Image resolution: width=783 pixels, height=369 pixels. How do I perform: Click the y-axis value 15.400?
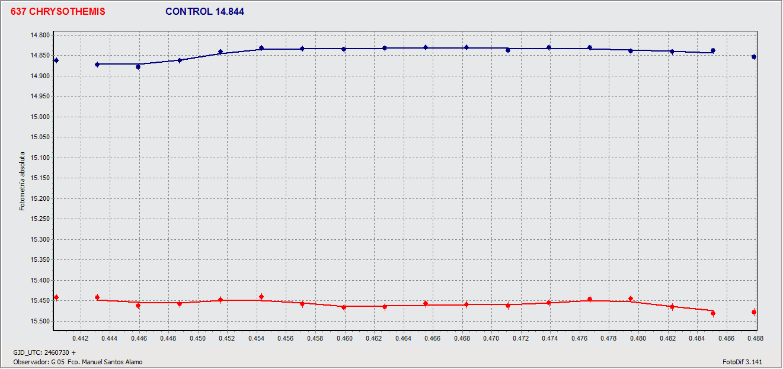point(39,281)
